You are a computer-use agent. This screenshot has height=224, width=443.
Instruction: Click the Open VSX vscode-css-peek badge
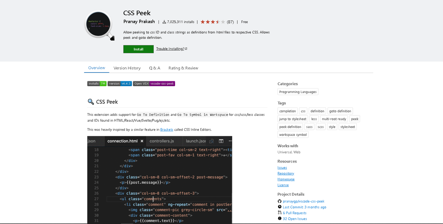154,84
